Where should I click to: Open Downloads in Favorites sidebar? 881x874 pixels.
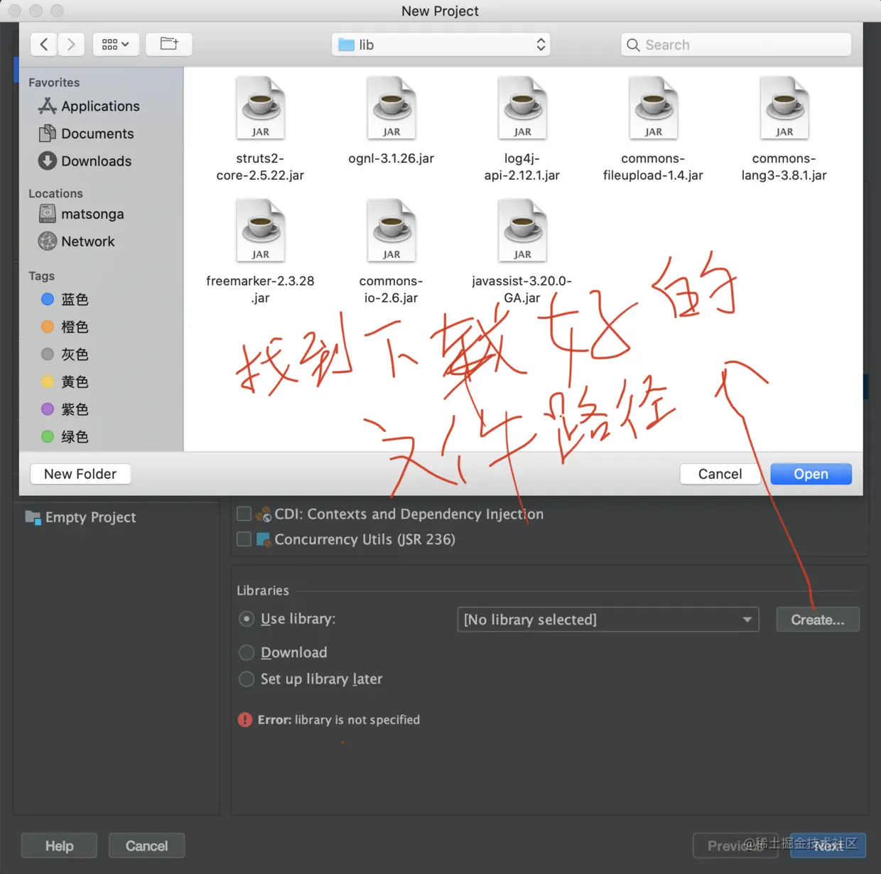pos(85,161)
